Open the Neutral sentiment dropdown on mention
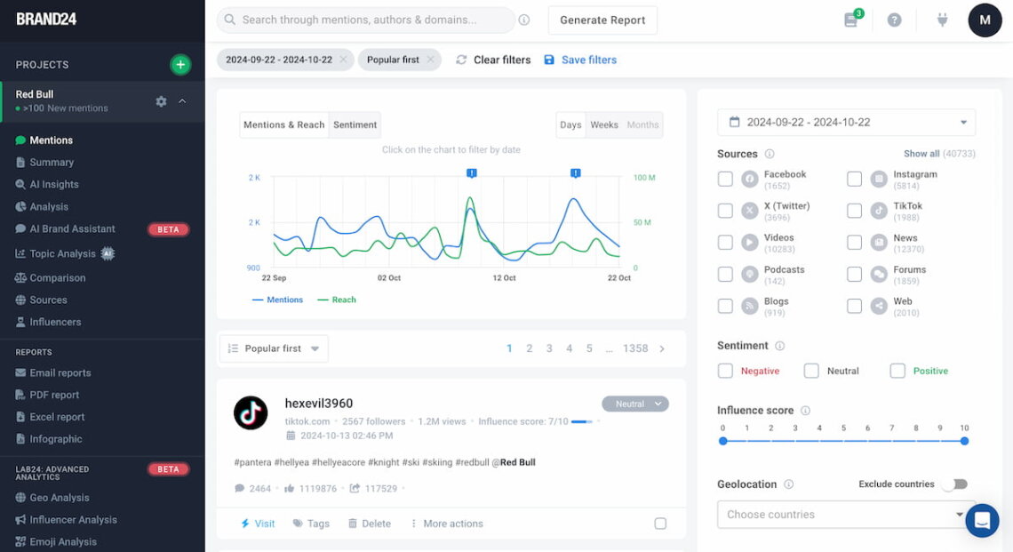The image size is (1013, 552). tap(635, 404)
